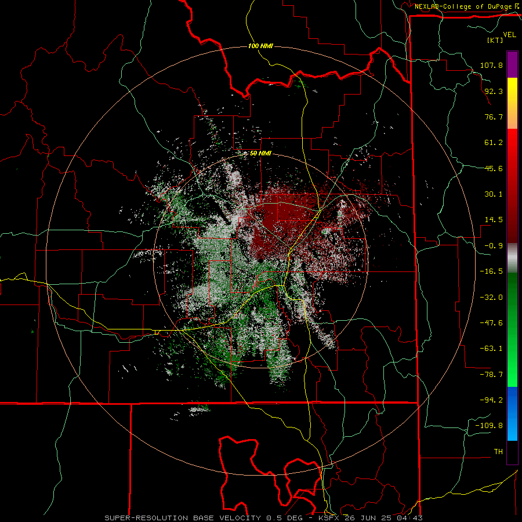The image size is (522, 522).
Task: Select the -32.0 legend value
Action: coord(491,298)
